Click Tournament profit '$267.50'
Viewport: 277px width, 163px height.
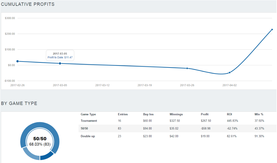206,121
